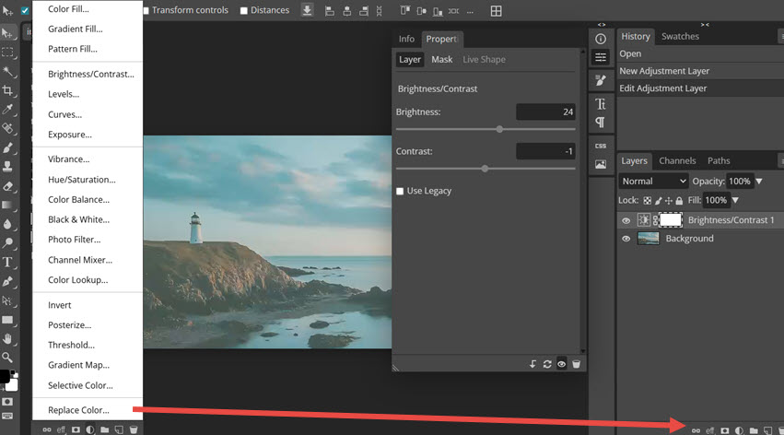Enable the Use Legacy checkbox
Viewport: 784px width, 435px height.
400,191
